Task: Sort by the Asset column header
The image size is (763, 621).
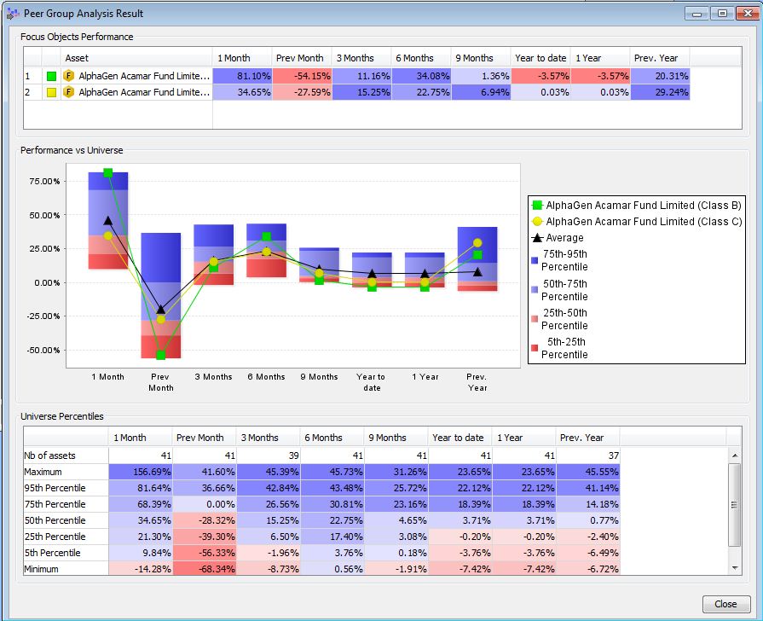Action: 136,58
